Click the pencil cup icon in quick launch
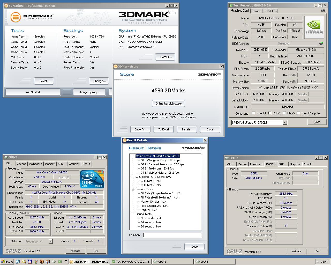 (x=36, y=262)
